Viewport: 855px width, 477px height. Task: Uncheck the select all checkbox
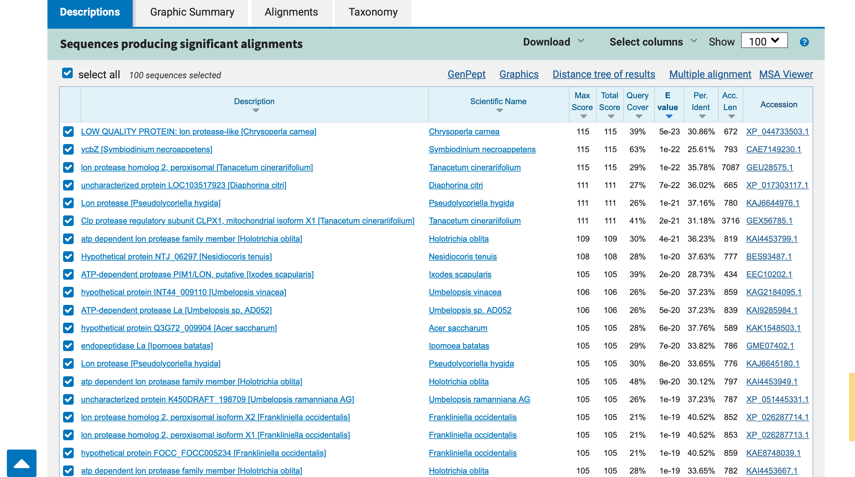[x=67, y=73]
